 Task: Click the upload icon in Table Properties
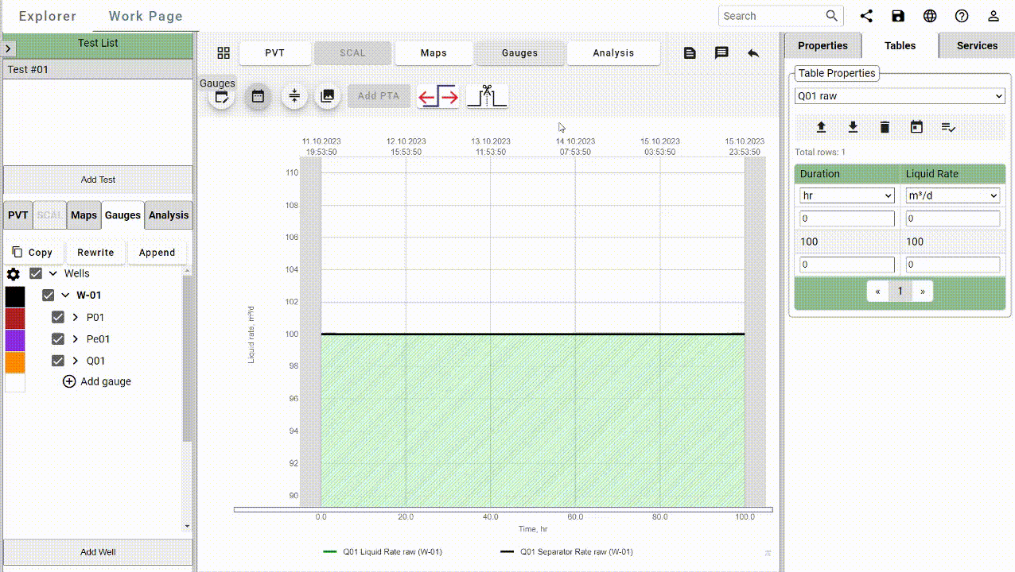coord(821,127)
